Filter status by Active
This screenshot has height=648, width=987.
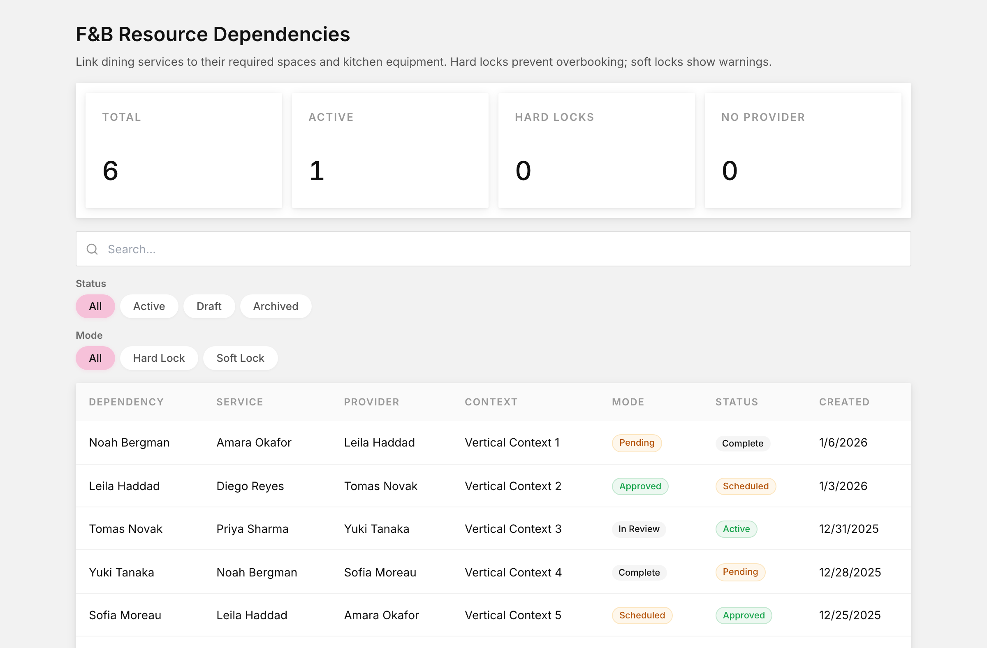[x=149, y=306]
